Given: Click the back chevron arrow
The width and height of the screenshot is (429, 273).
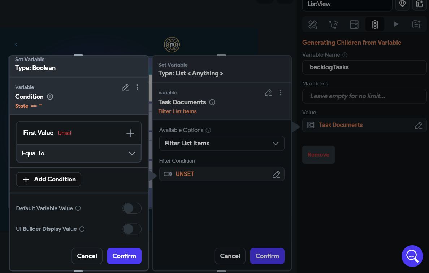Looking at the screenshot, I should click(16, 44).
